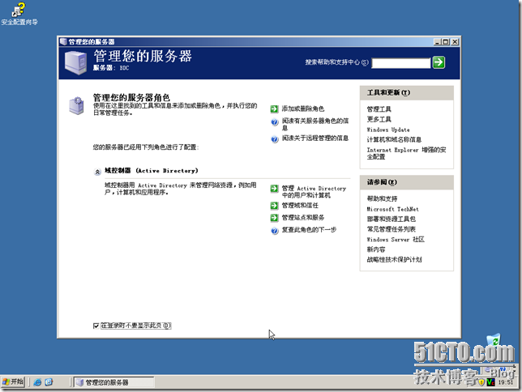This screenshot has width=522, height=392.
Task: Open 新内容 link
Action: 376,249
